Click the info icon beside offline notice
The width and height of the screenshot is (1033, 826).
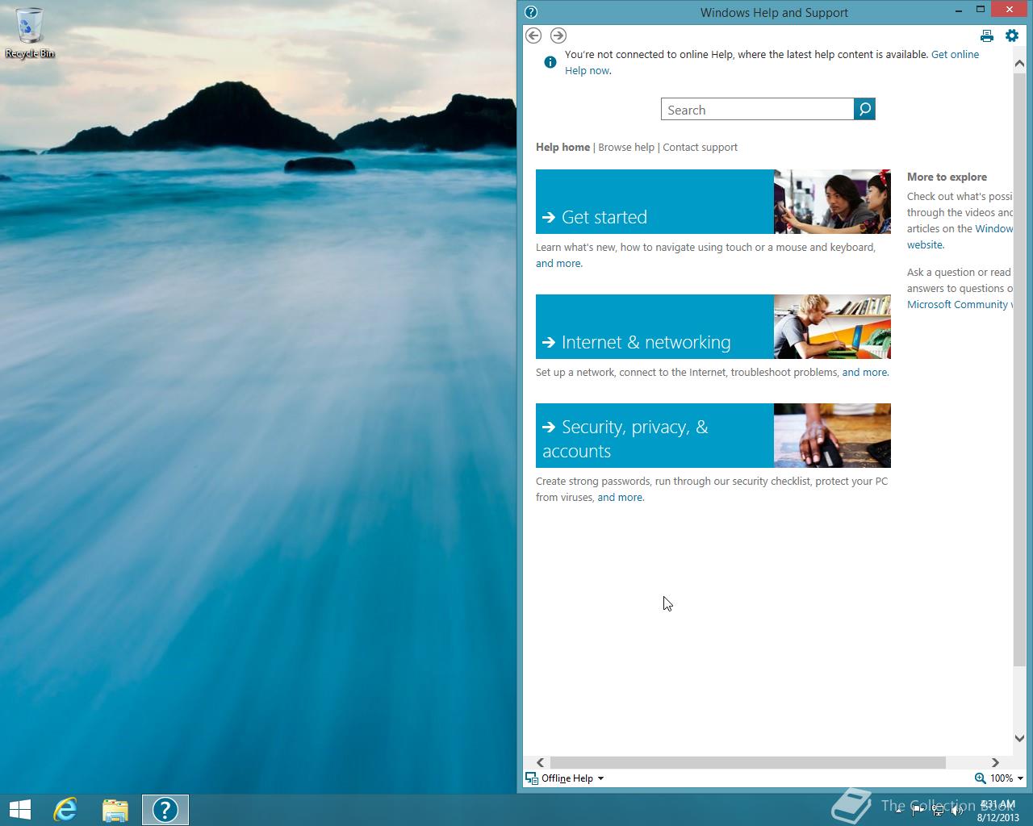pos(550,62)
